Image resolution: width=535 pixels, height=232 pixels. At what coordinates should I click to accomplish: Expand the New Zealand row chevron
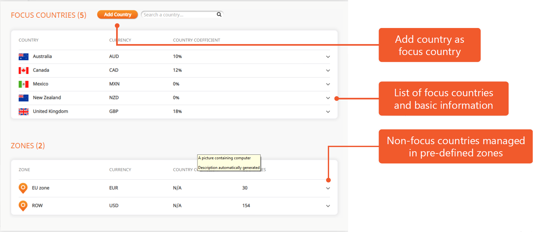[328, 98]
